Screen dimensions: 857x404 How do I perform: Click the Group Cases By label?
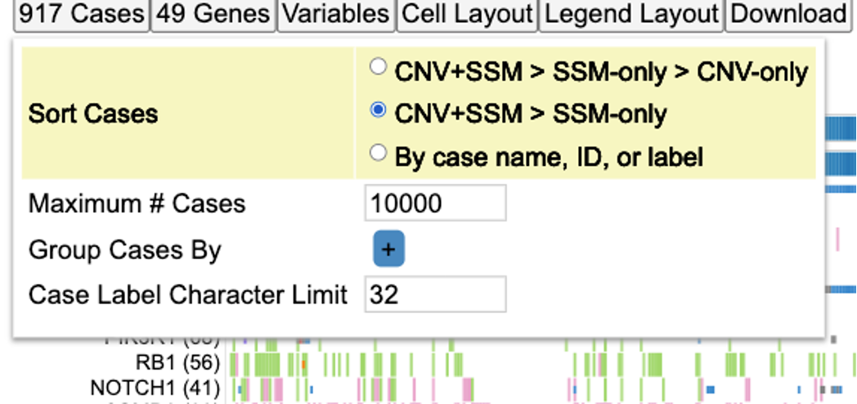coord(124,249)
